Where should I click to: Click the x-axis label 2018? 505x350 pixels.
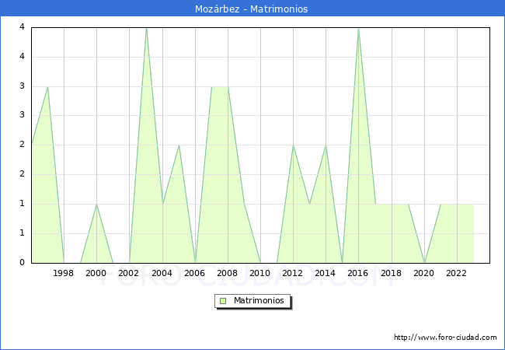(391, 273)
